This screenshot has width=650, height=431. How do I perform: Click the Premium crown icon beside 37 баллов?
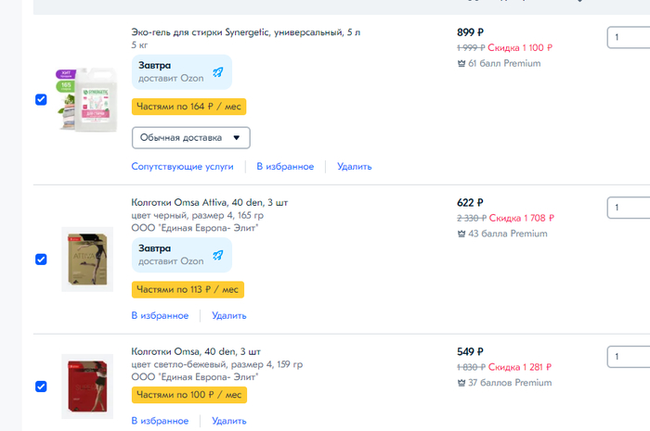pyautogui.click(x=461, y=383)
